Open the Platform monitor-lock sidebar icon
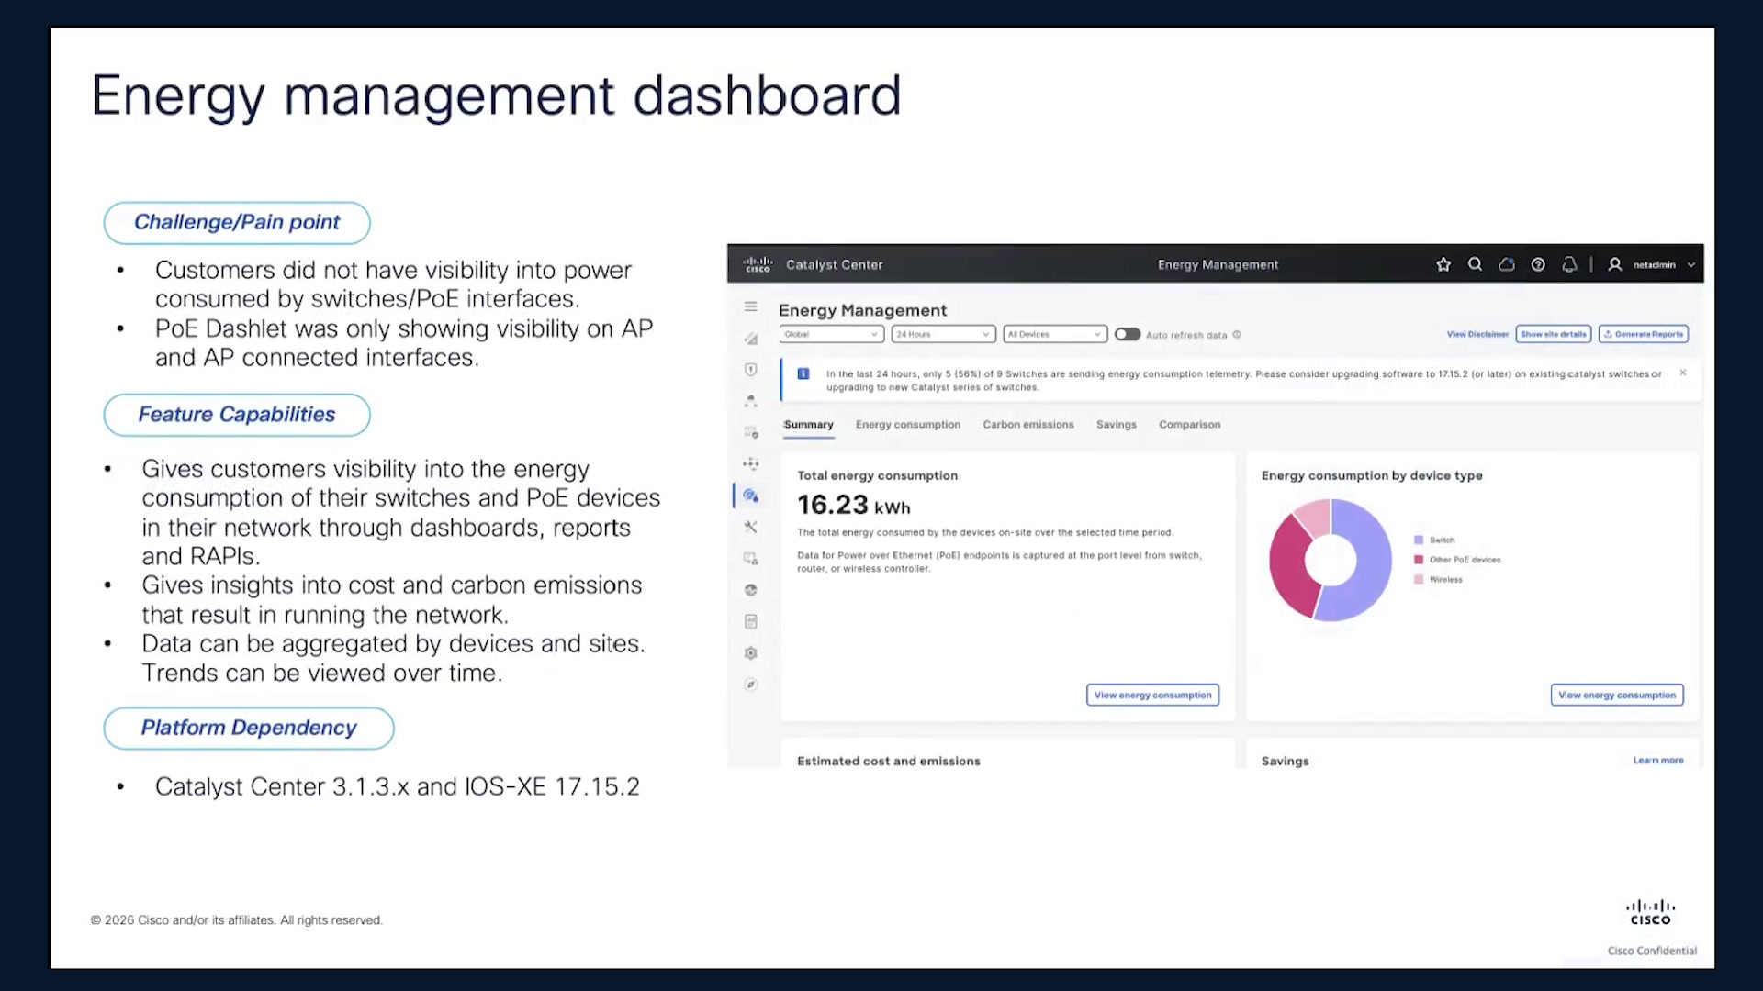 pos(750,558)
